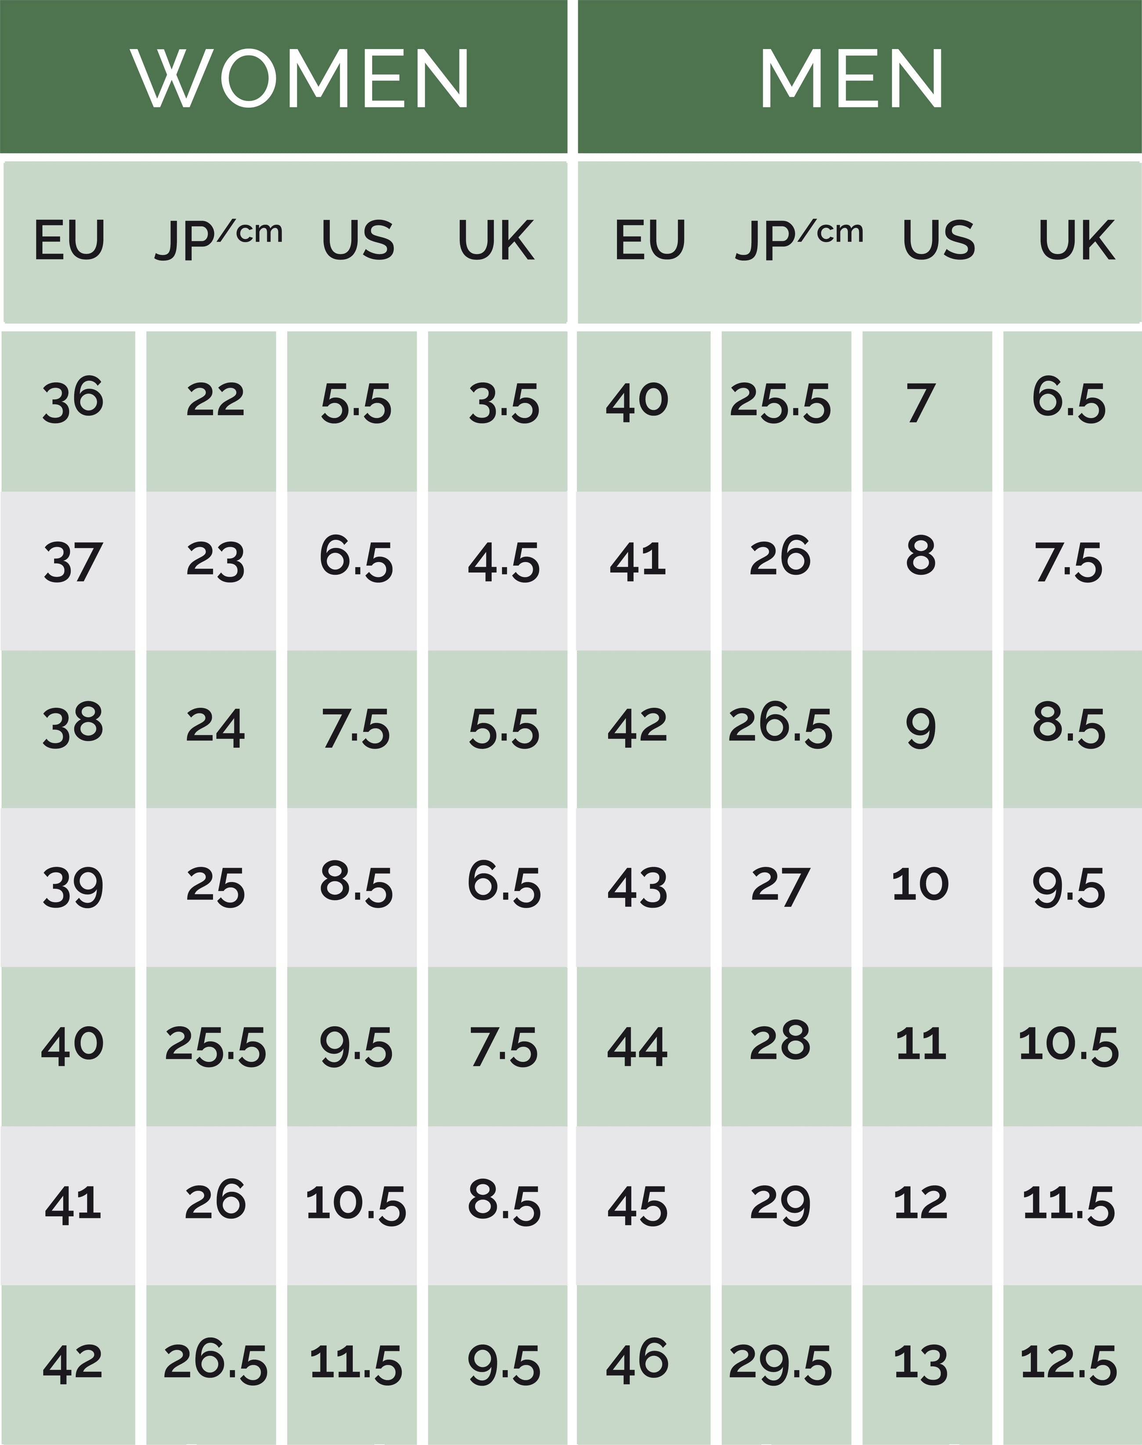Click the men's US column heading
The image size is (1142, 1445).
pos(938,240)
